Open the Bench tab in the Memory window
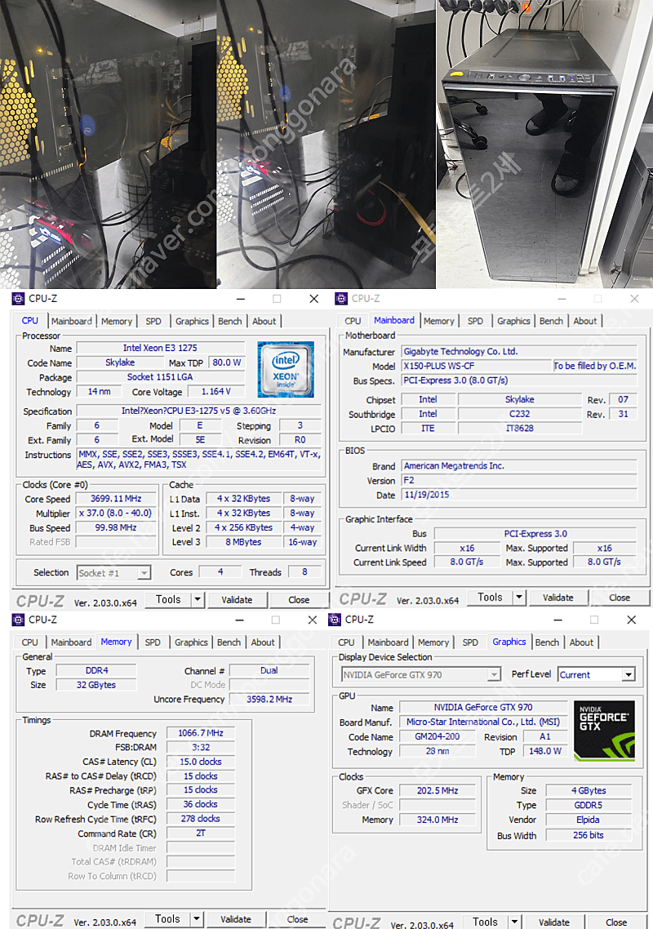Viewport: 653px width, 929px height. point(229,642)
